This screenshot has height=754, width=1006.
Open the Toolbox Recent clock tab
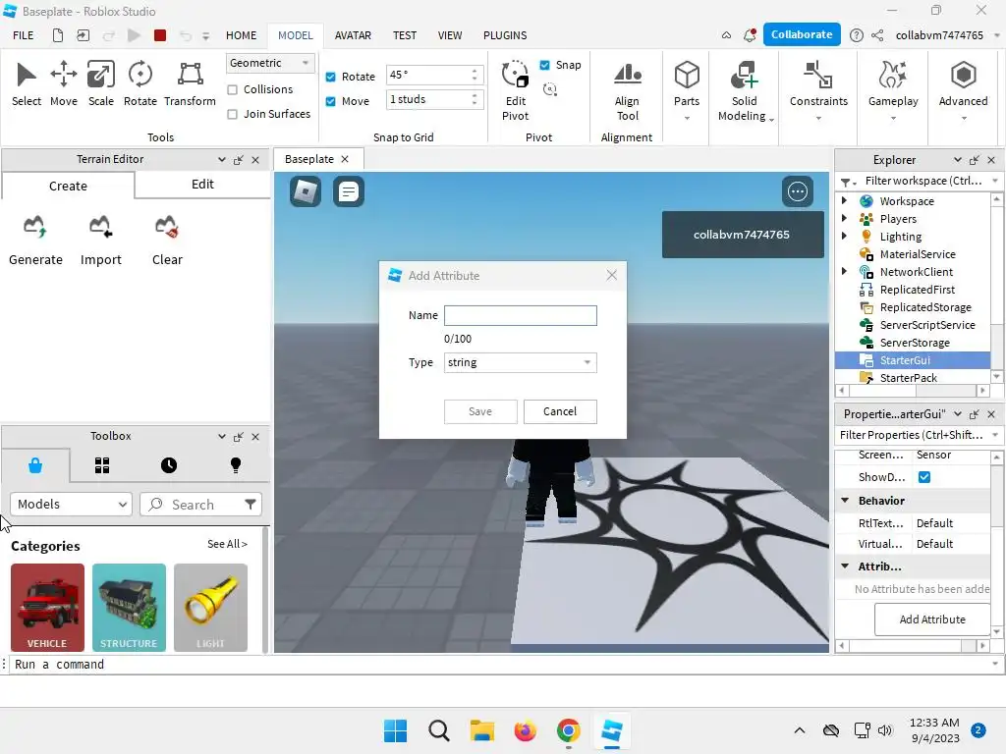(x=169, y=465)
